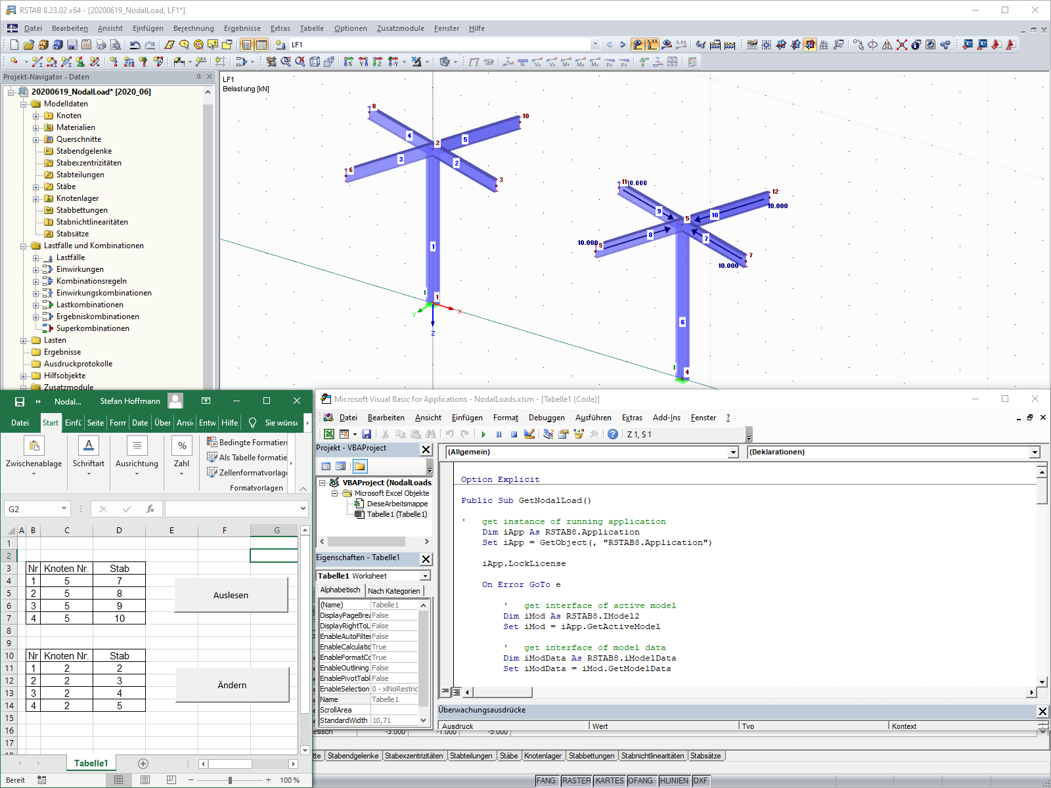Click the Ändern button in Excel
This screenshot has height=788, width=1051.
coord(231,685)
